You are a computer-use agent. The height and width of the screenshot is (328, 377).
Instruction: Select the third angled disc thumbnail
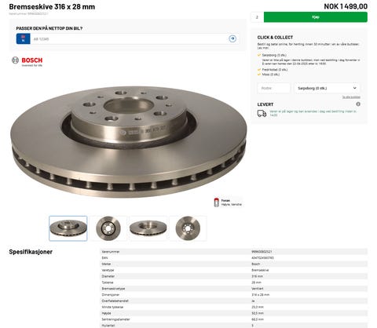(x=148, y=228)
